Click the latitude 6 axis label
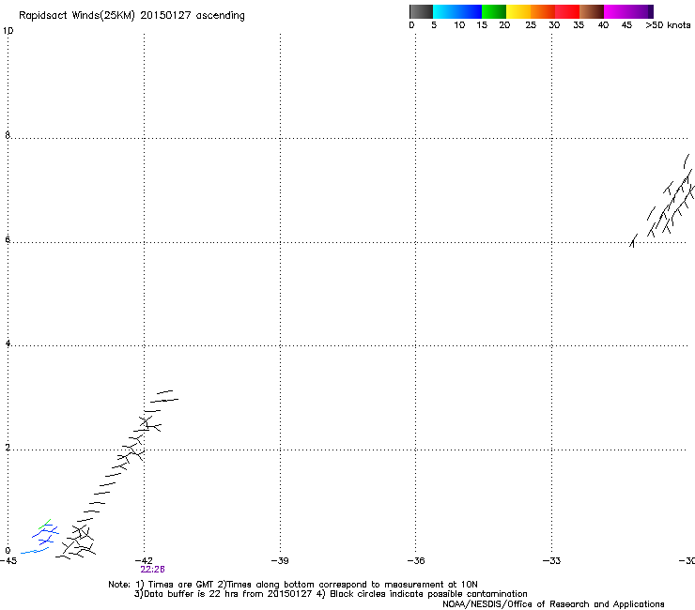Image resolution: width=695 pixels, height=610 pixels. [x=8, y=239]
